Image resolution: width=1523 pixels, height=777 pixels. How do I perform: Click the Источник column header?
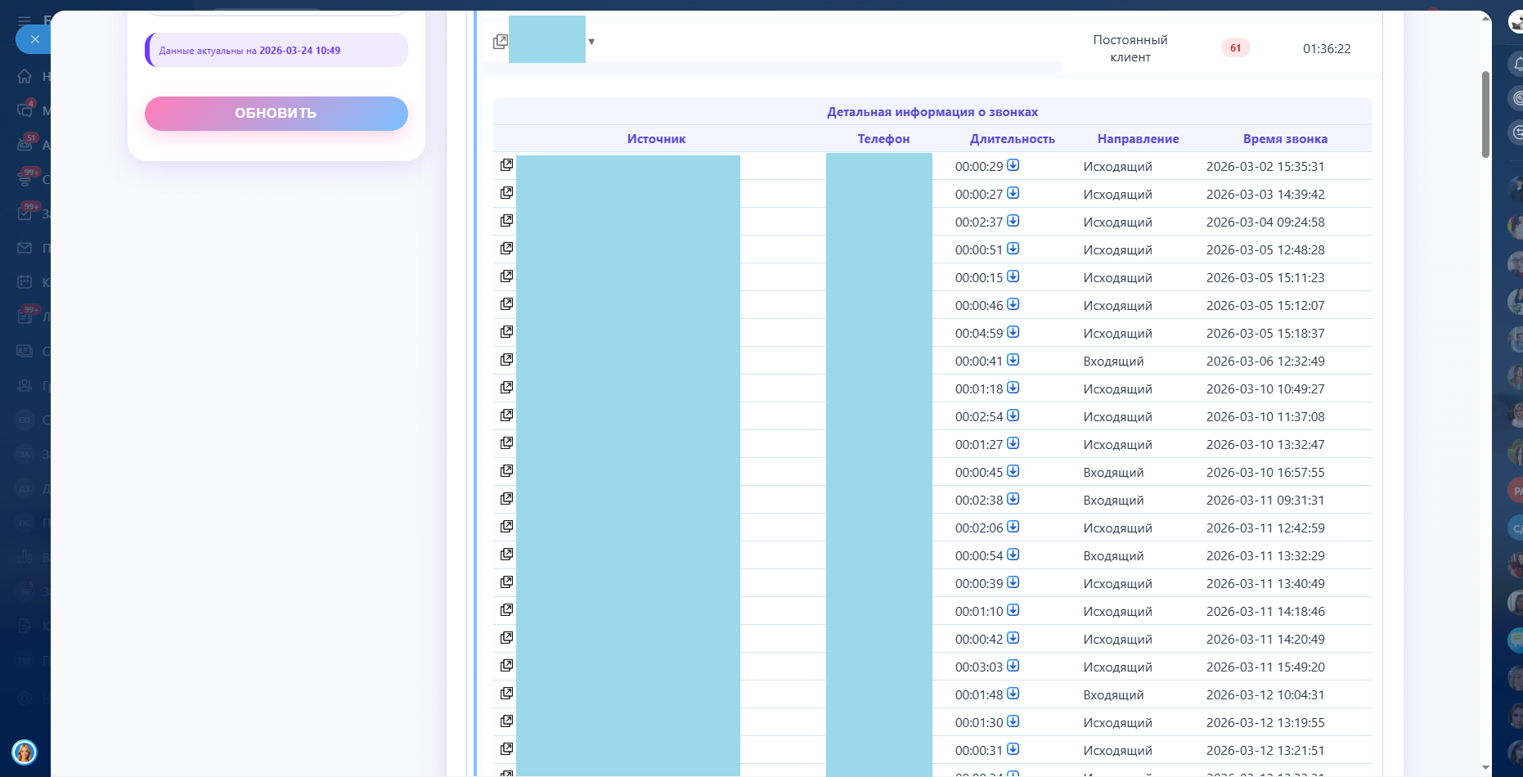point(656,139)
